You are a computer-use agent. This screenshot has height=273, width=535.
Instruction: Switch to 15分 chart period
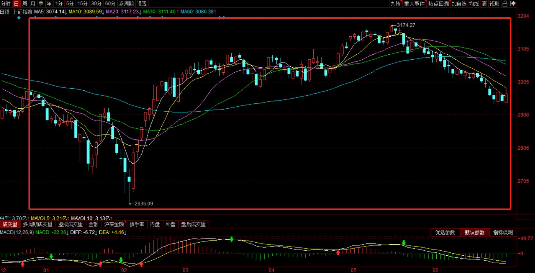[x=82, y=4]
